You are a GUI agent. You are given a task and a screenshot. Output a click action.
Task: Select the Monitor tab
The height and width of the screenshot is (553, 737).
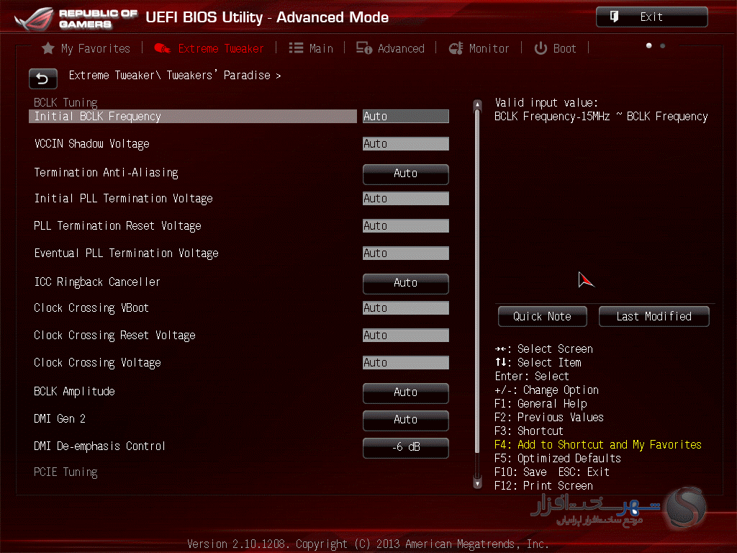click(479, 48)
